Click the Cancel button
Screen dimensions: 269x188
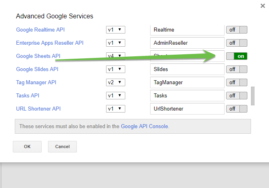[x=62, y=146]
